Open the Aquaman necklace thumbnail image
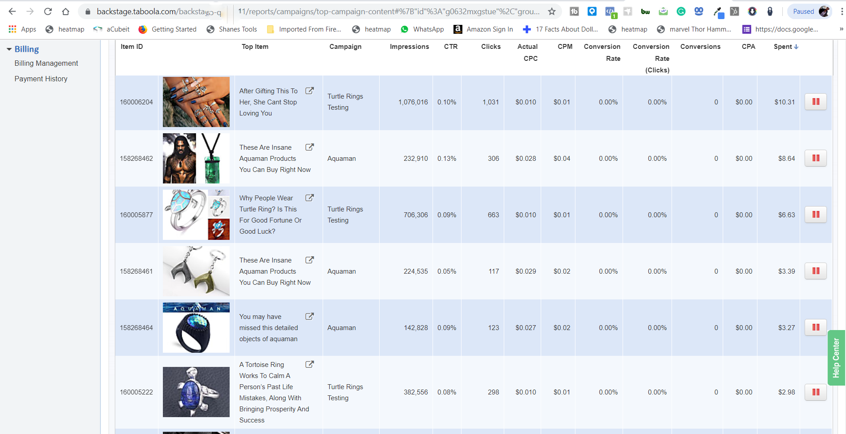This screenshot has width=846, height=434. [196, 158]
